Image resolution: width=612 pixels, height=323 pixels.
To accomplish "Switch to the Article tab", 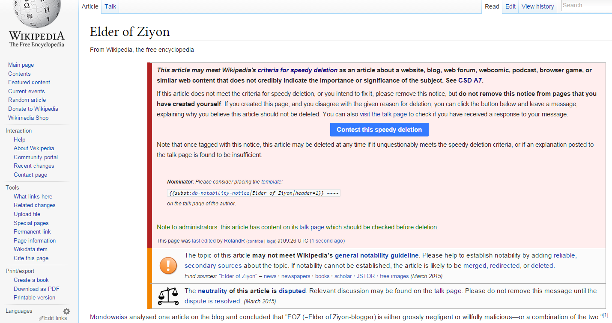I will click(x=90, y=6).
